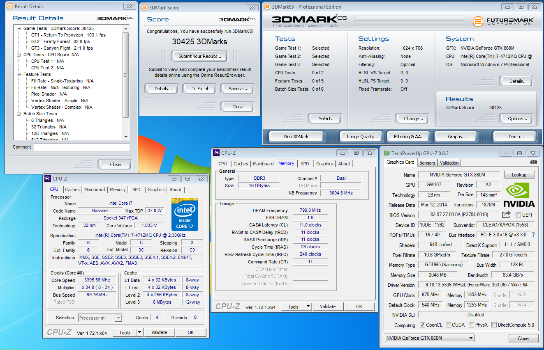
Task: Open Caches tab in CPU-Z CPU window
Action: click(72, 190)
